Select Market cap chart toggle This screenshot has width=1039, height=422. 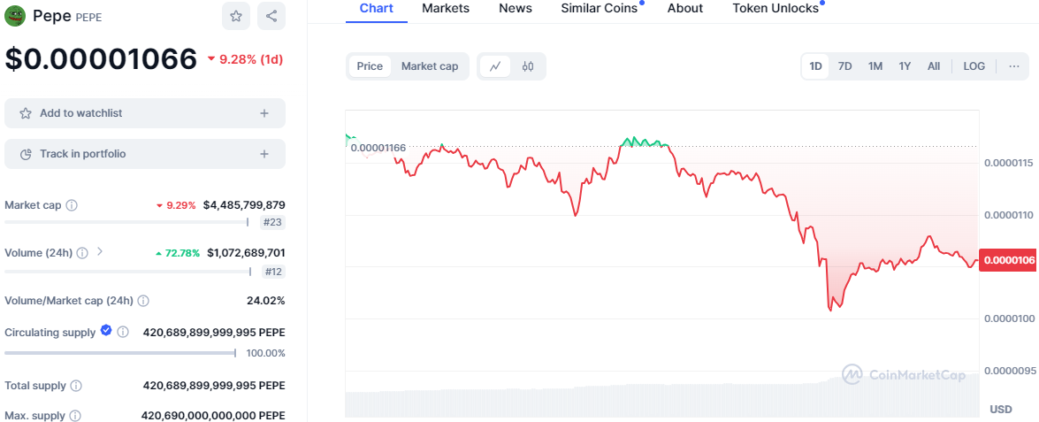pos(430,66)
